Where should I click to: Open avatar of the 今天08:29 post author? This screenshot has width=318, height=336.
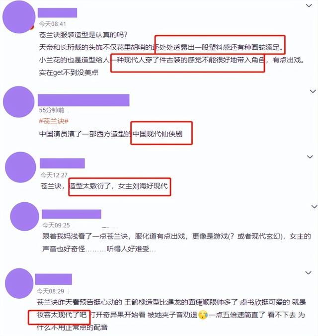[x=19, y=283]
